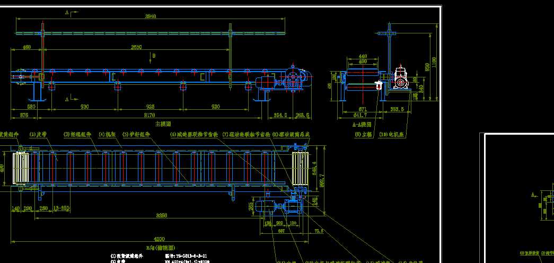554x263 pixels.
Task: Click the tail drum in plan view
Action: 21,168
